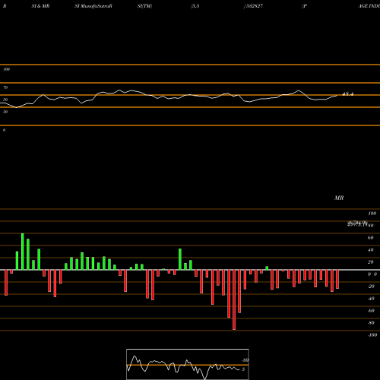Click the RSI current value label 48.4

[347, 94]
